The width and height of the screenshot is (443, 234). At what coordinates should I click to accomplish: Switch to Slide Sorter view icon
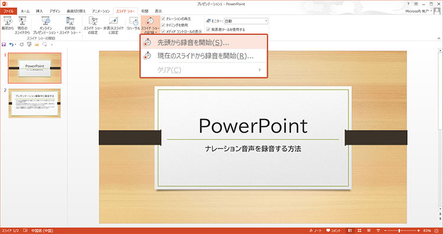[360, 230]
